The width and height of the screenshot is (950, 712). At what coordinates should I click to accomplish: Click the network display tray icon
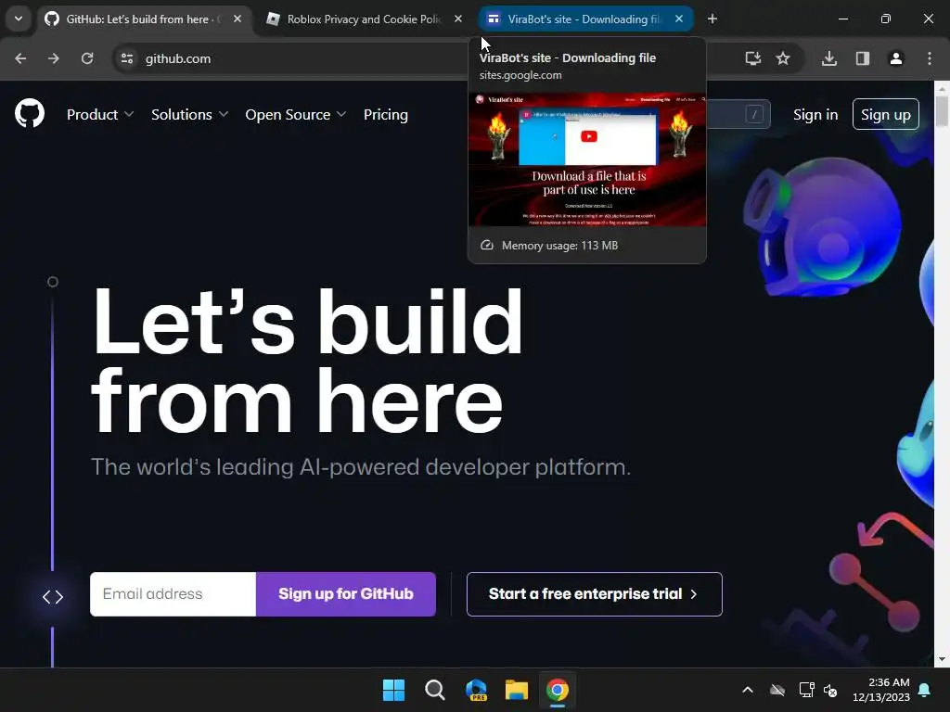pos(806,690)
